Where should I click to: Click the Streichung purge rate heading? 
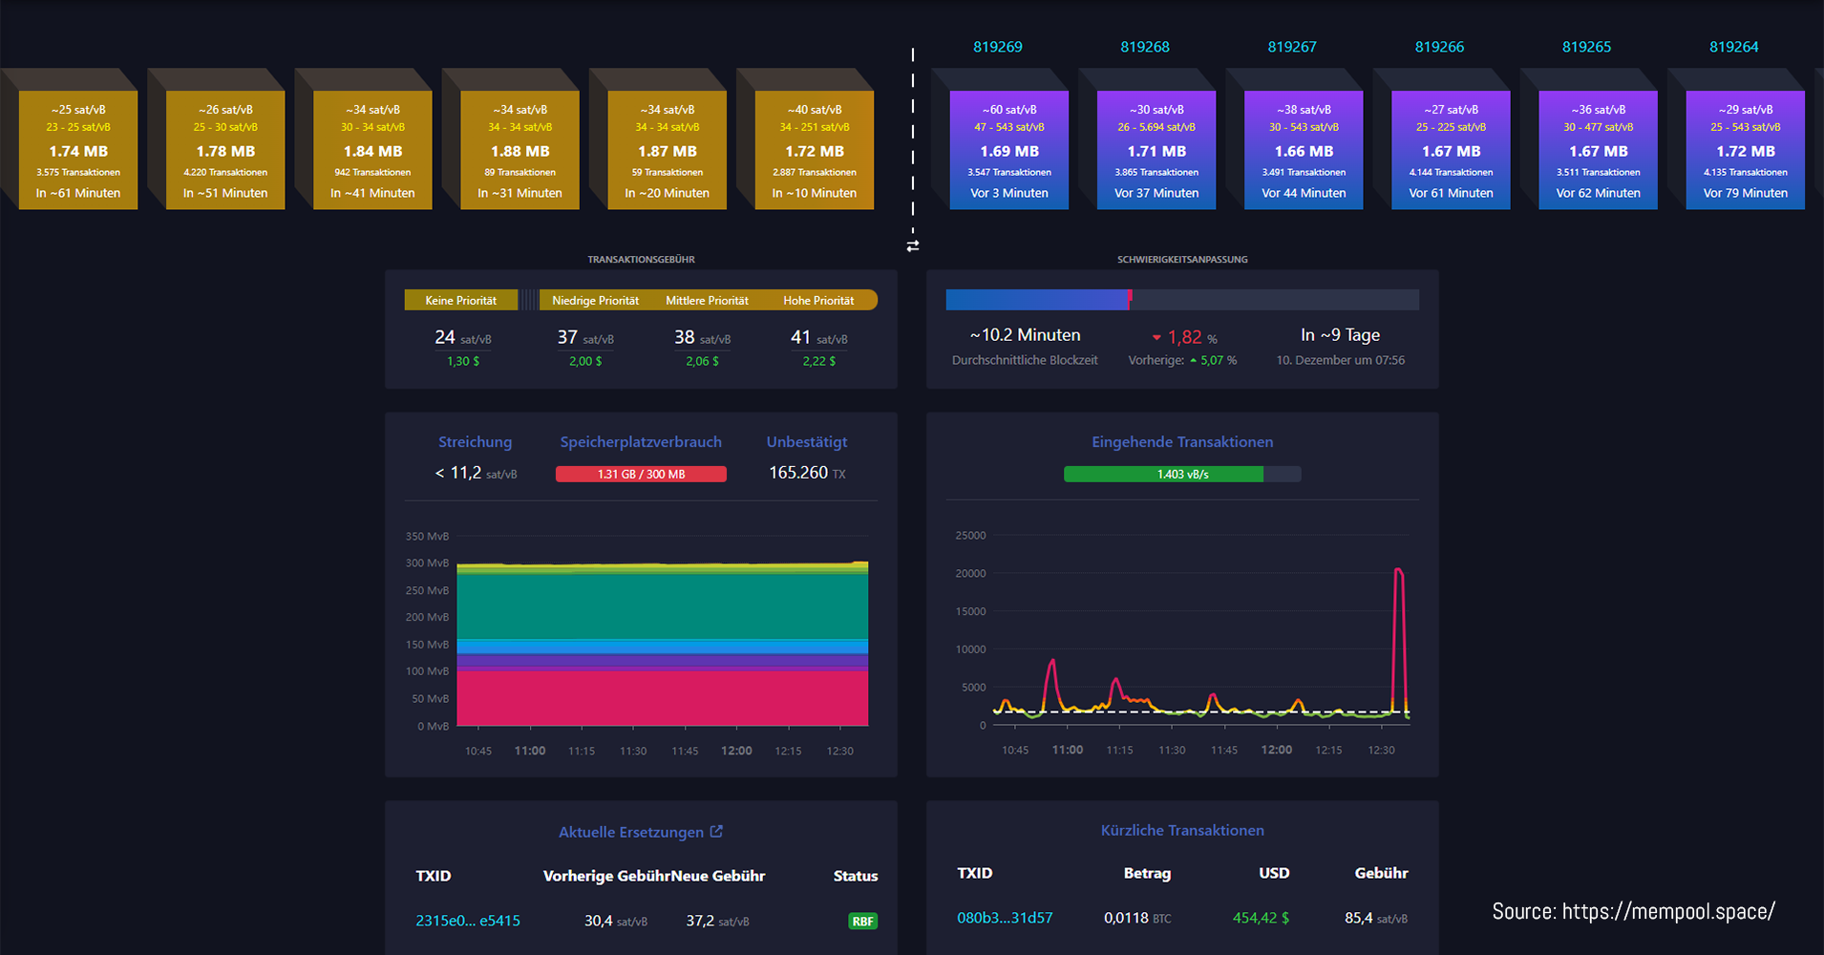476,442
